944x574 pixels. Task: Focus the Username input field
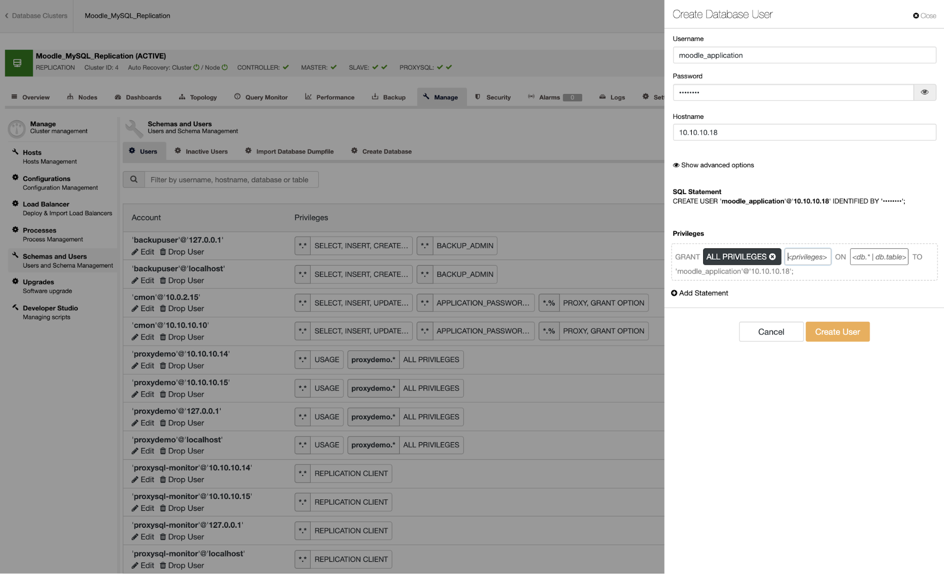[x=804, y=55]
